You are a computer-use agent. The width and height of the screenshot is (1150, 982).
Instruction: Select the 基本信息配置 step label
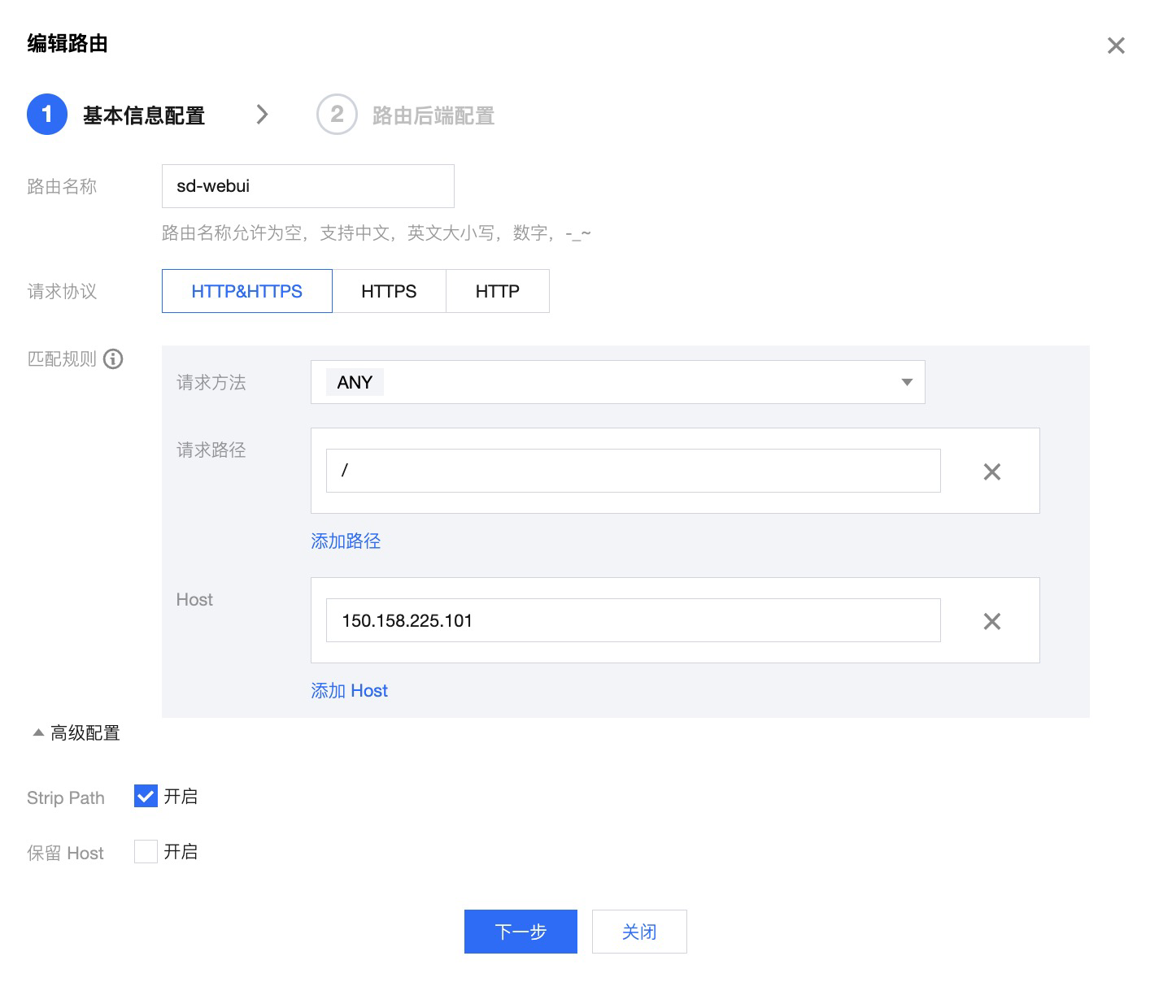pyautogui.click(x=144, y=115)
